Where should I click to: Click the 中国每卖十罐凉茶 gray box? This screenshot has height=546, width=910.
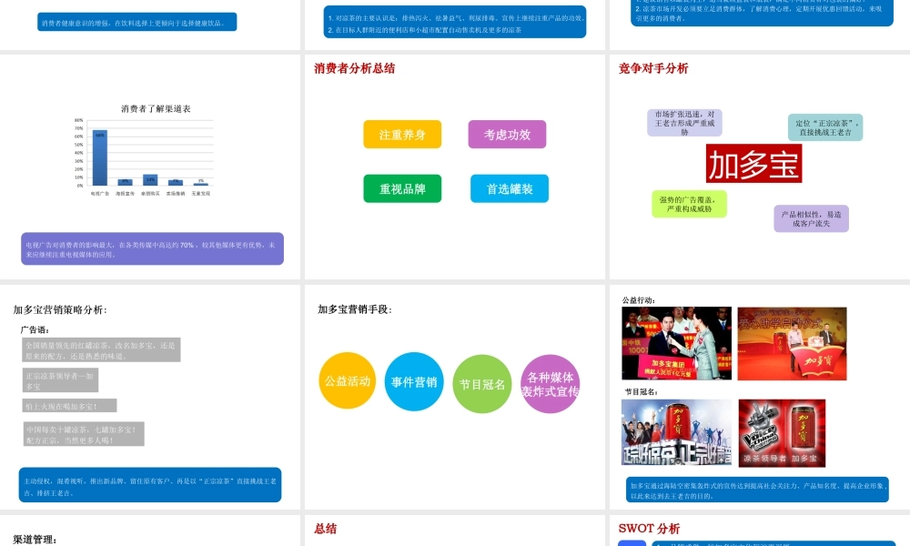(x=84, y=434)
